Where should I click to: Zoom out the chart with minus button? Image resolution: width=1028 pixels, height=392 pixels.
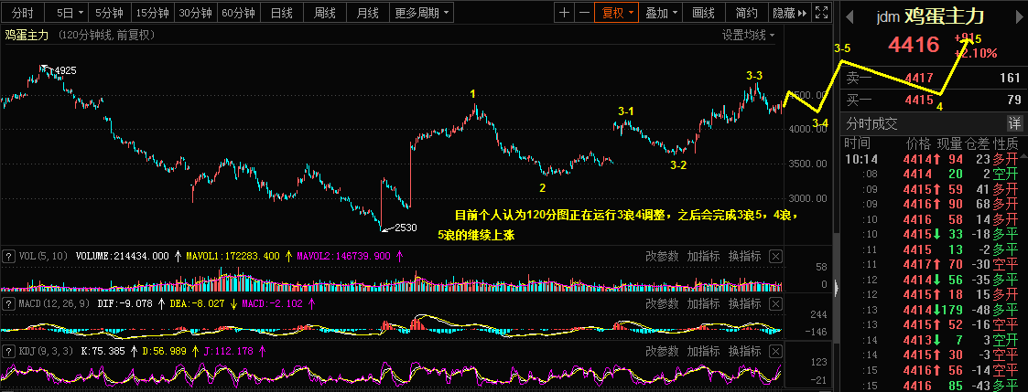tap(583, 13)
